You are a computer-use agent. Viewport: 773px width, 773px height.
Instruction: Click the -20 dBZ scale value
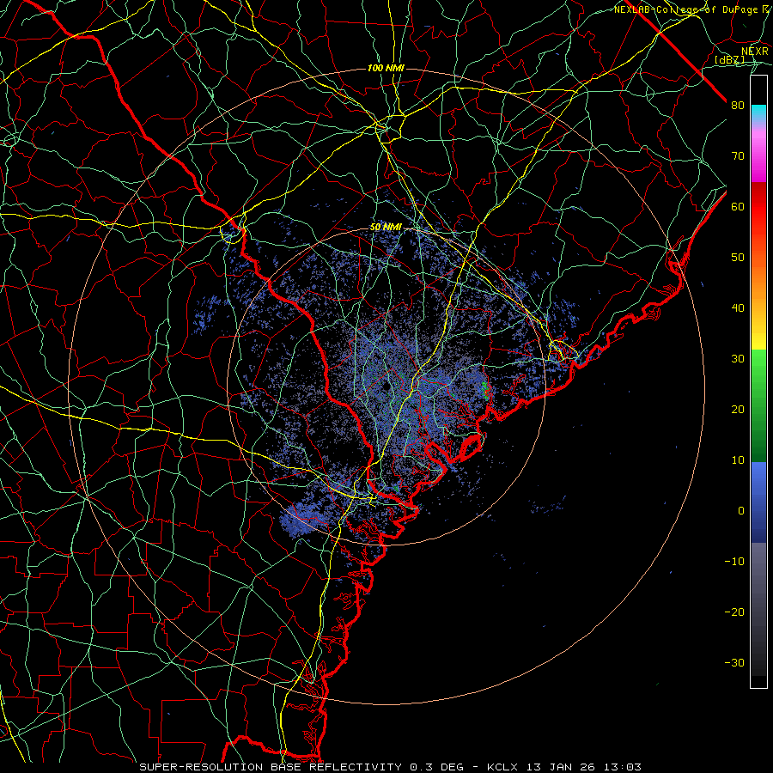(x=734, y=612)
